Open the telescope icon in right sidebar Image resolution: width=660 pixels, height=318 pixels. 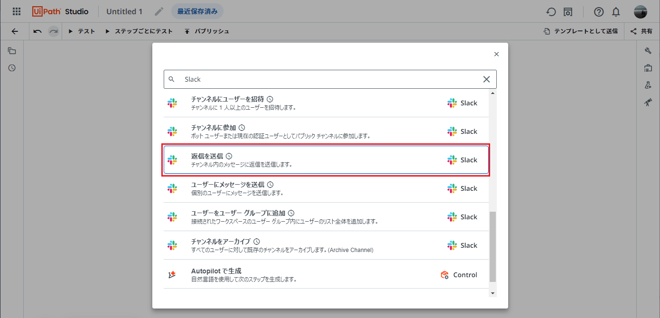648,102
